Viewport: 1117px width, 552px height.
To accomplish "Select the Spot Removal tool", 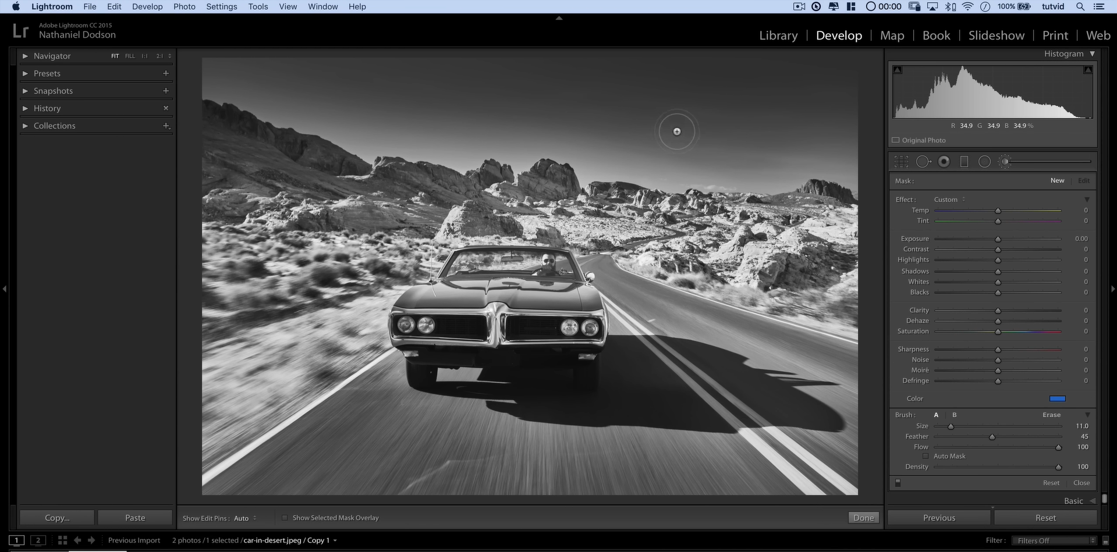I will (x=923, y=161).
